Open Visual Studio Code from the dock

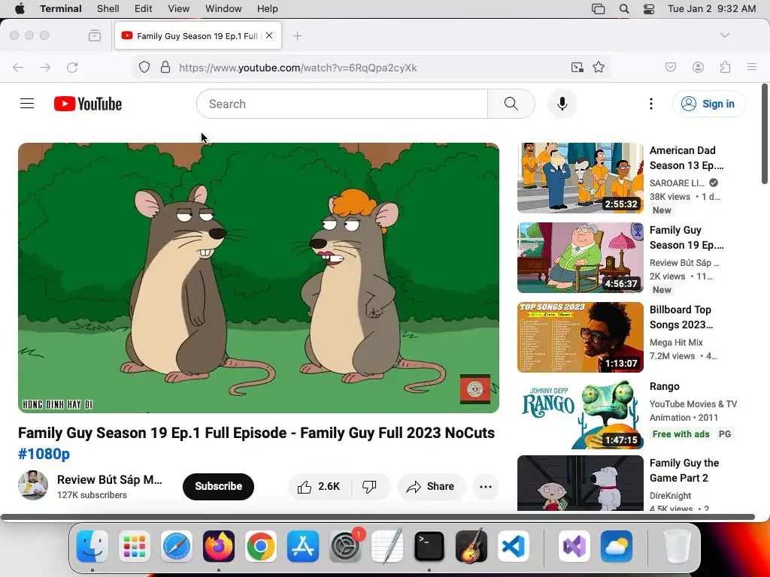click(x=514, y=546)
